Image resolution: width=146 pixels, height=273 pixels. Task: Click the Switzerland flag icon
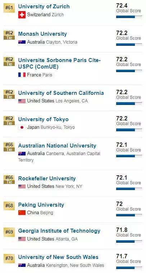pos(22,15)
